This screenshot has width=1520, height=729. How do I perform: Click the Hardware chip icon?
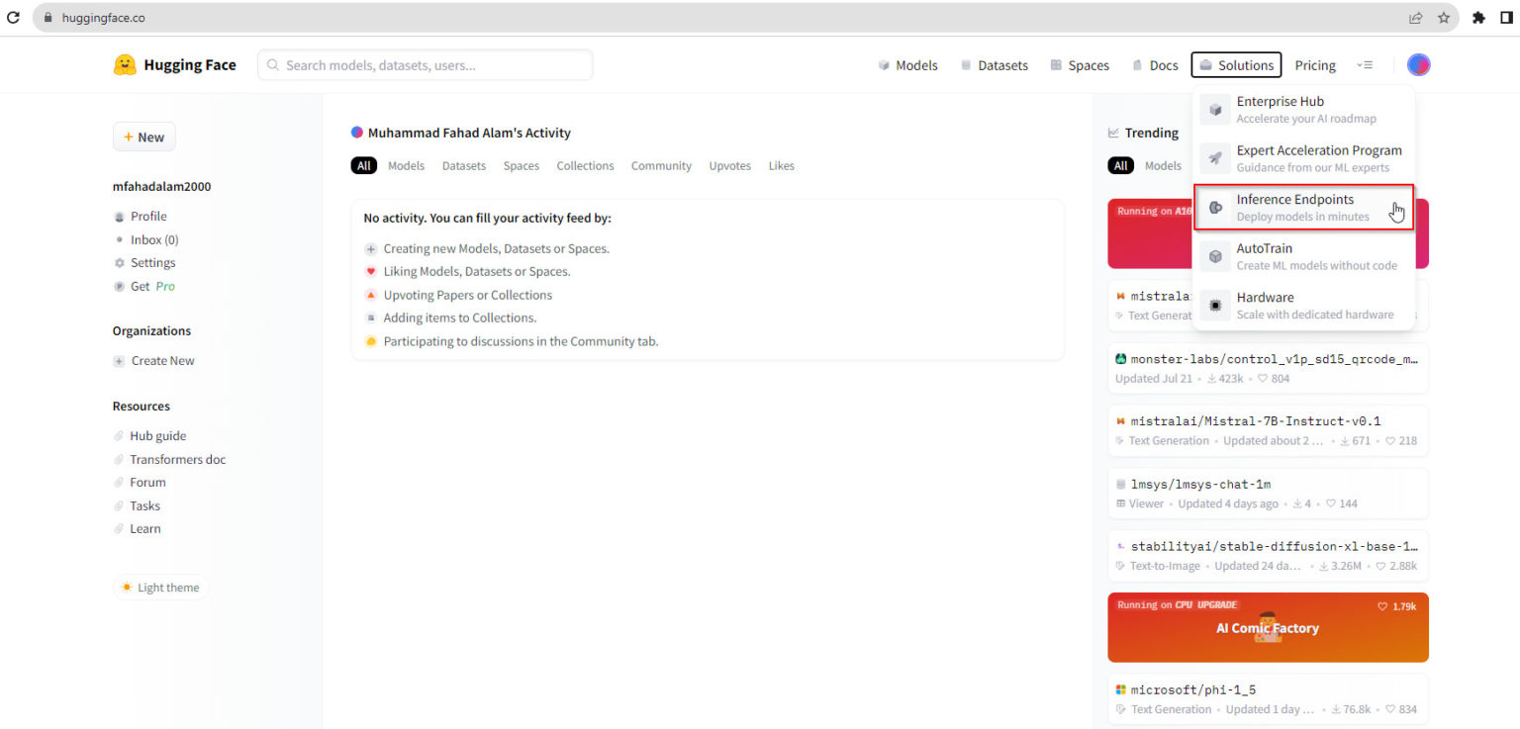tap(1215, 306)
